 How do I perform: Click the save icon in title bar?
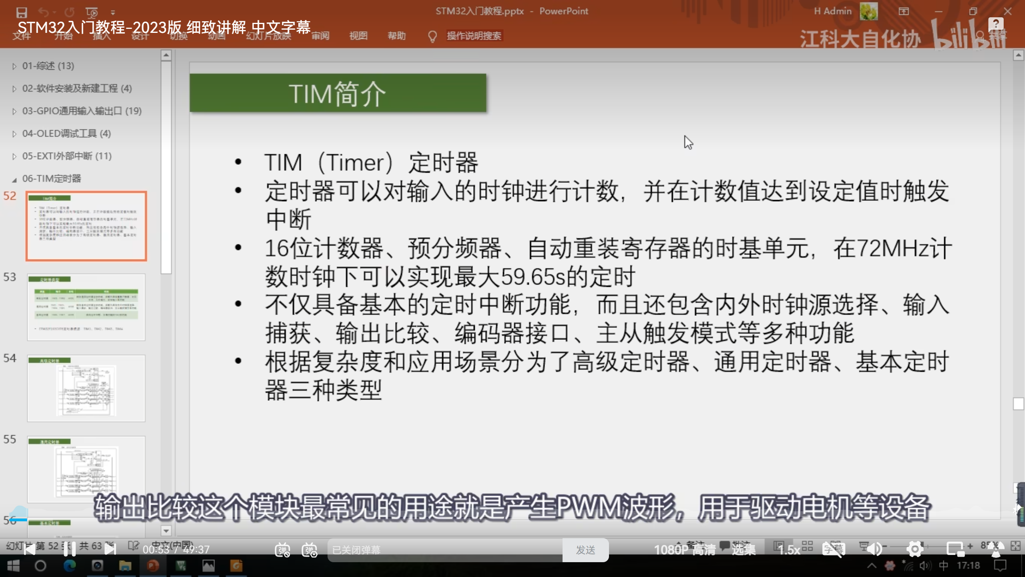[22, 12]
